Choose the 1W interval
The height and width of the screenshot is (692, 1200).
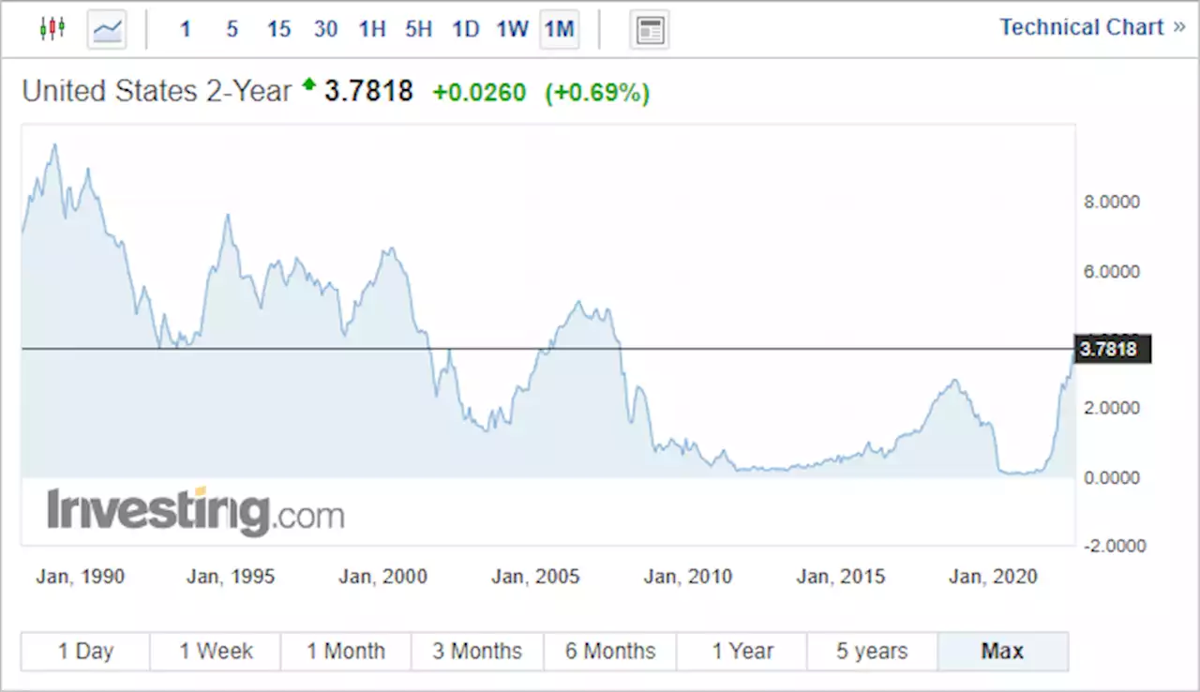pyautogui.click(x=512, y=29)
